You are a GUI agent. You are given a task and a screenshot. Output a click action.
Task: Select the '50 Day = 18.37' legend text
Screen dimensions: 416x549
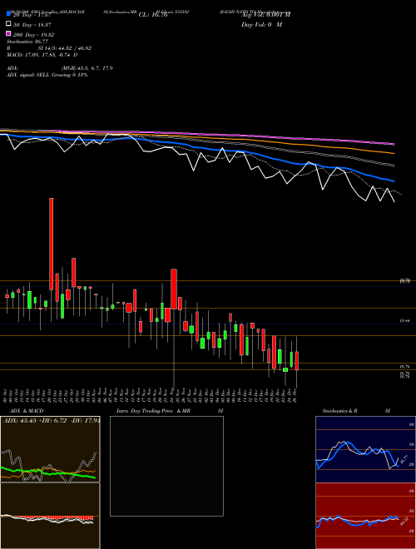(x=32, y=25)
